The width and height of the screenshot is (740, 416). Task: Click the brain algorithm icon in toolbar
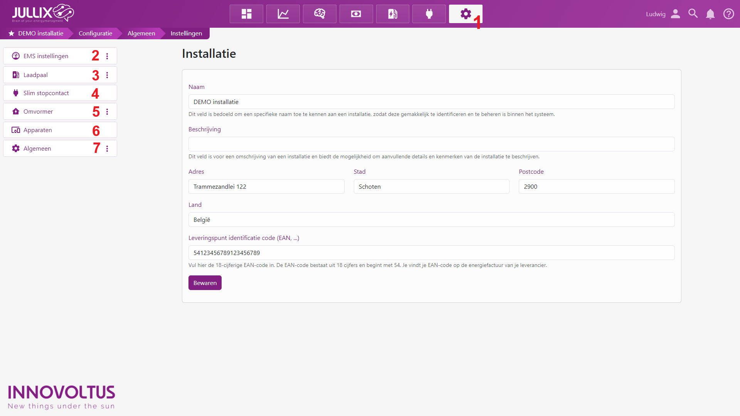click(x=320, y=14)
